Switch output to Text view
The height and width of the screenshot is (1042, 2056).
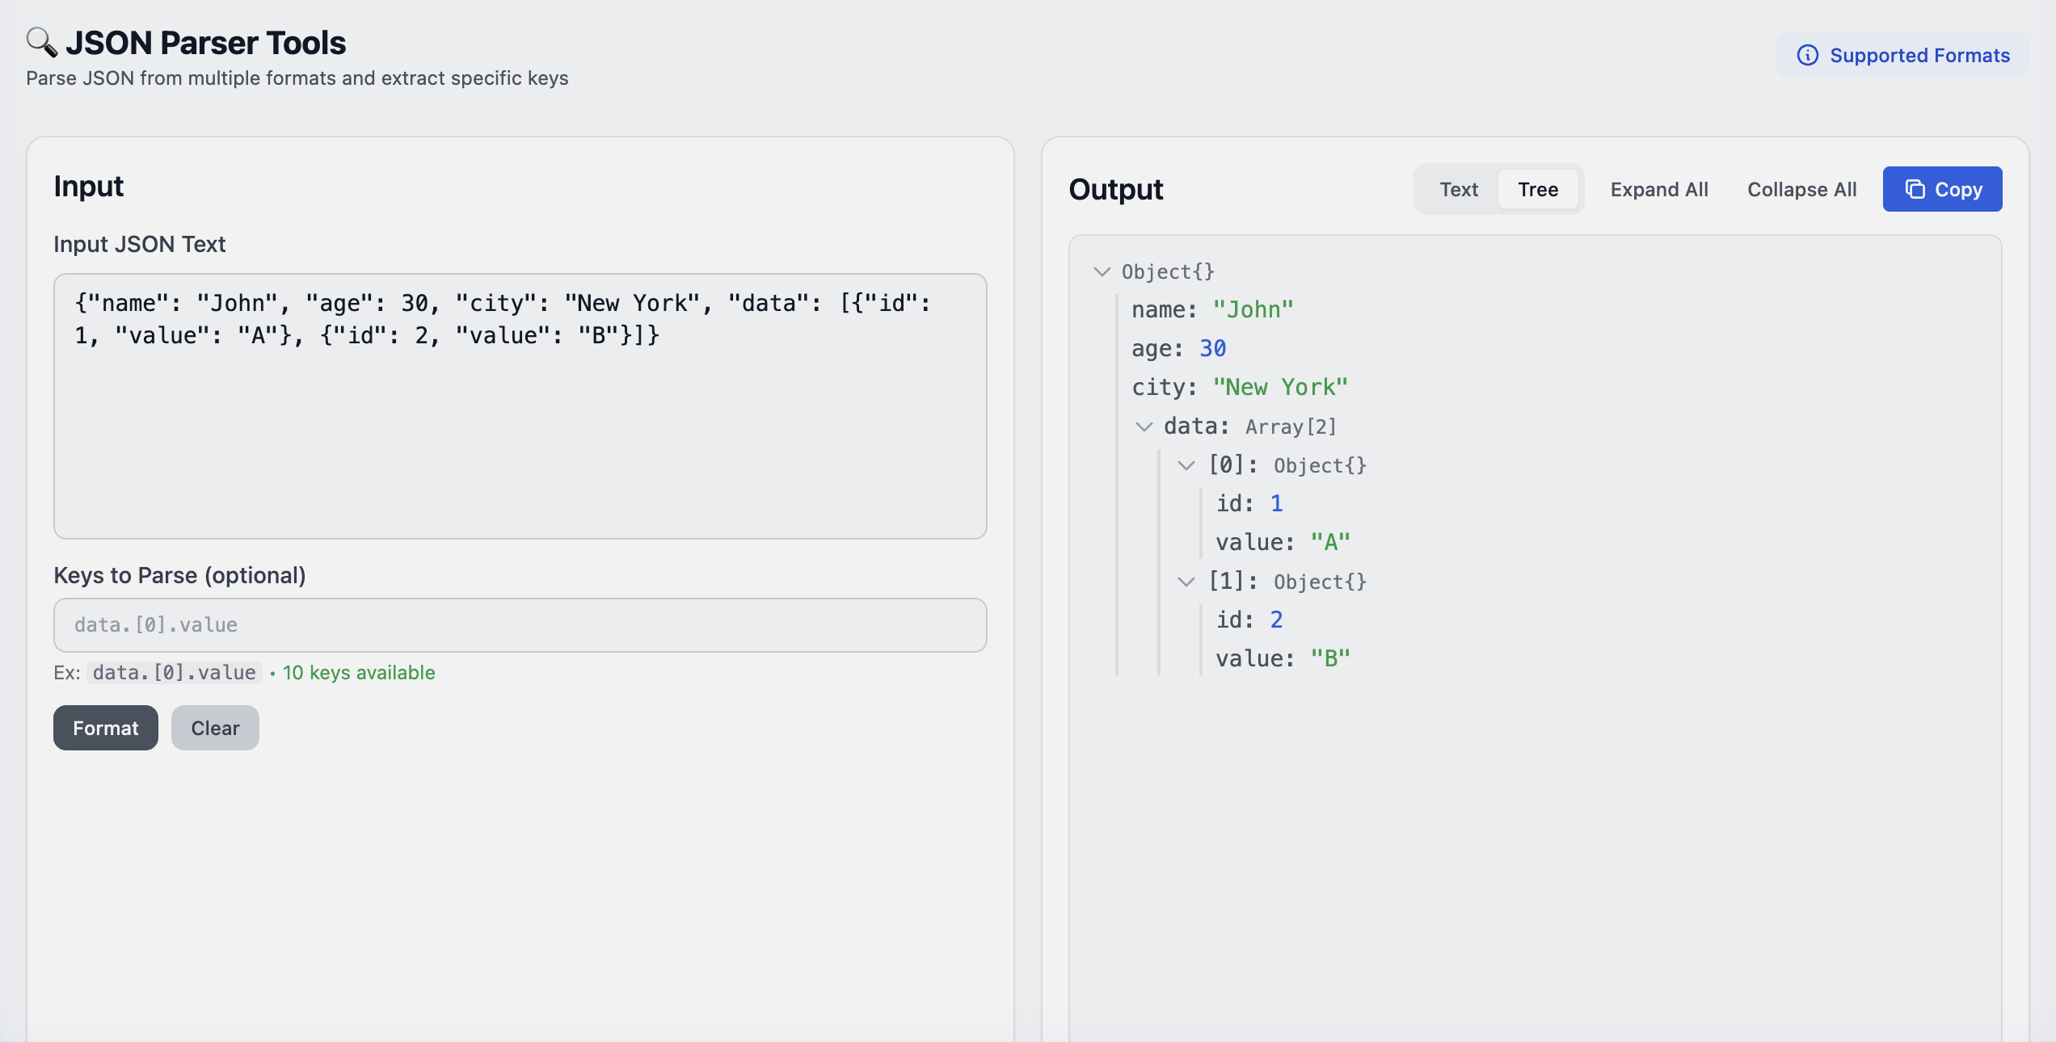pyautogui.click(x=1458, y=189)
